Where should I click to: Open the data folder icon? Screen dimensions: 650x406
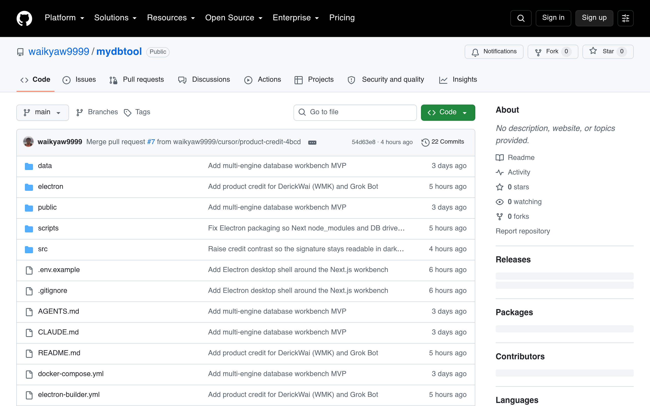pos(29,166)
